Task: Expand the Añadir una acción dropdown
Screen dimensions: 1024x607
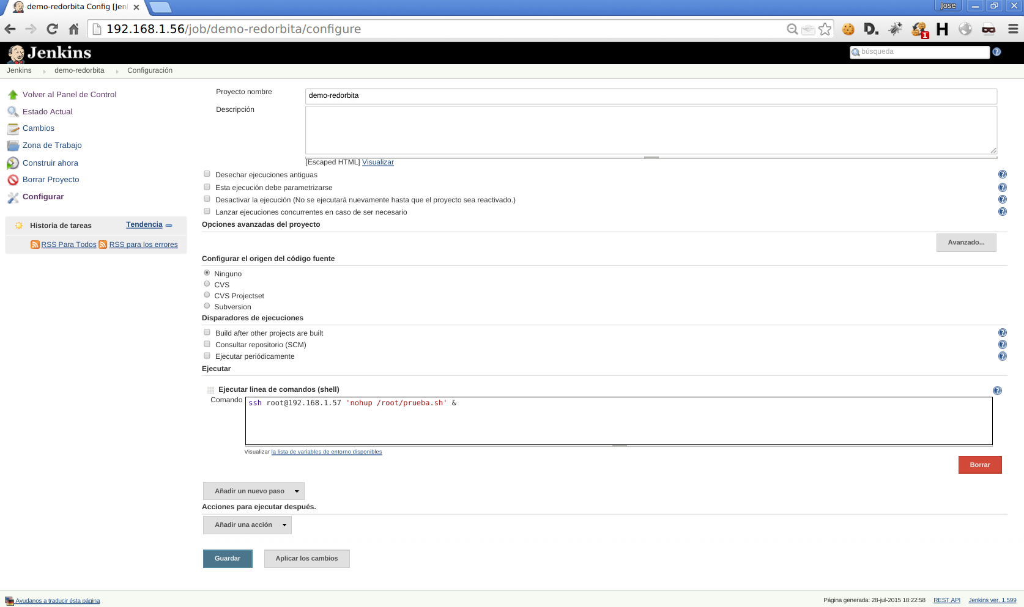Action: coord(247,525)
